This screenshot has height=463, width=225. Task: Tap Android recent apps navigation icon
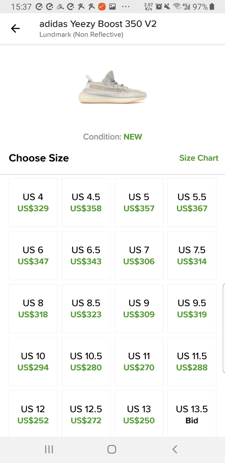coord(49,449)
